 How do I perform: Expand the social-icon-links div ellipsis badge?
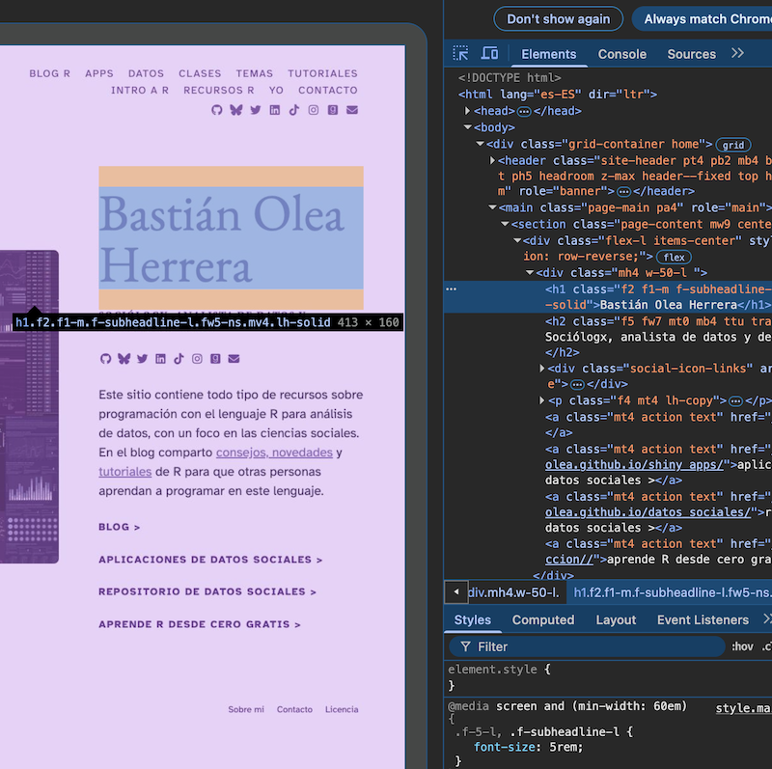[577, 384]
